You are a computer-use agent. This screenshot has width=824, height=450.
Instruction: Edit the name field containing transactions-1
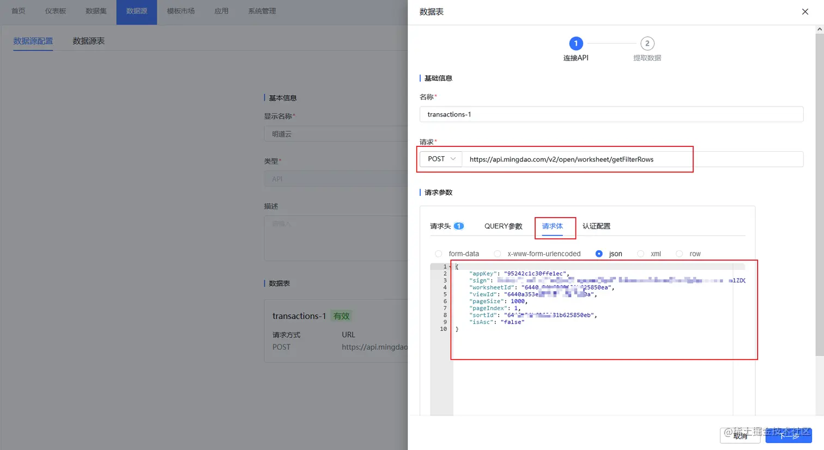coord(611,114)
